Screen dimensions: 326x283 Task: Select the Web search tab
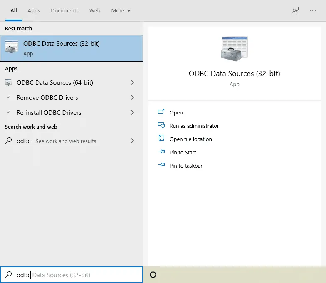coord(95,11)
